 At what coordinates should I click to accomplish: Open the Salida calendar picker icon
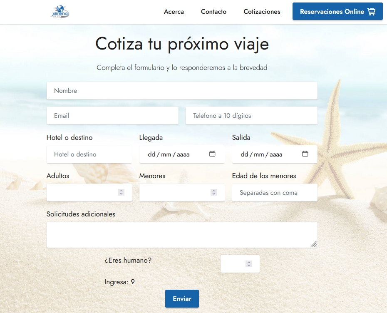[x=305, y=154]
